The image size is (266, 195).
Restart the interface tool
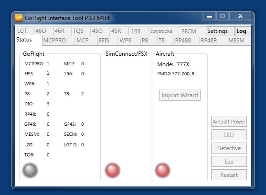pos(229,174)
